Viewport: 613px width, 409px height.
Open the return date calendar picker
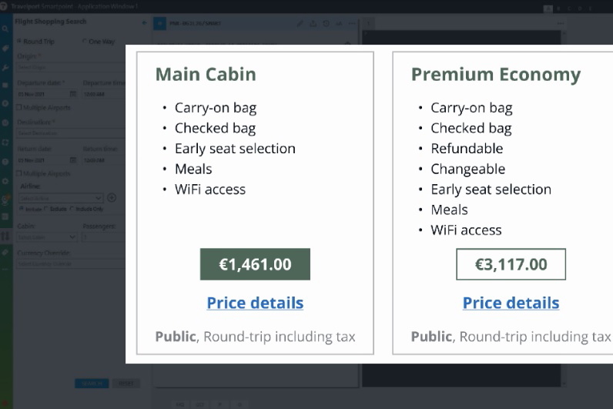[73, 160]
